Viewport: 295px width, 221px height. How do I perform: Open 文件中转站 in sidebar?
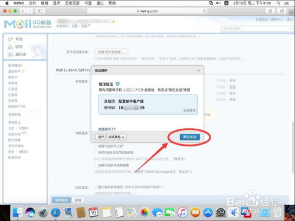point(16,146)
